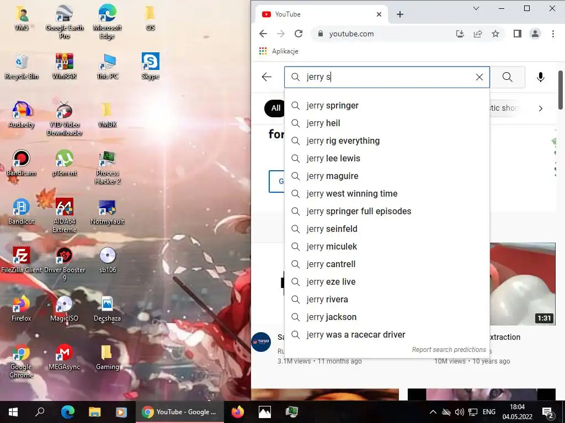Open a new Chrome tab
Viewport: 565px width, 423px height.
(400, 14)
